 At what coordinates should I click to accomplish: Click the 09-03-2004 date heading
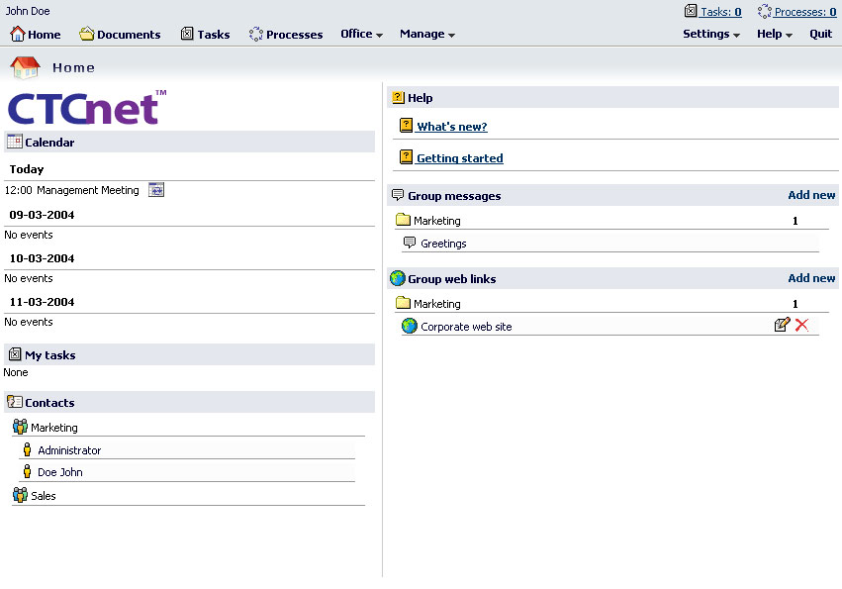pyautogui.click(x=42, y=215)
